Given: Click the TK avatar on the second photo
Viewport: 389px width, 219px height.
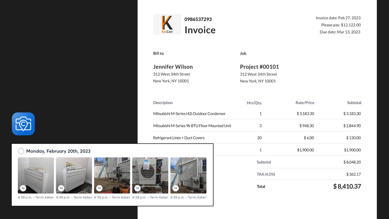Looking at the screenshot, I should click(x=61, y=188).
